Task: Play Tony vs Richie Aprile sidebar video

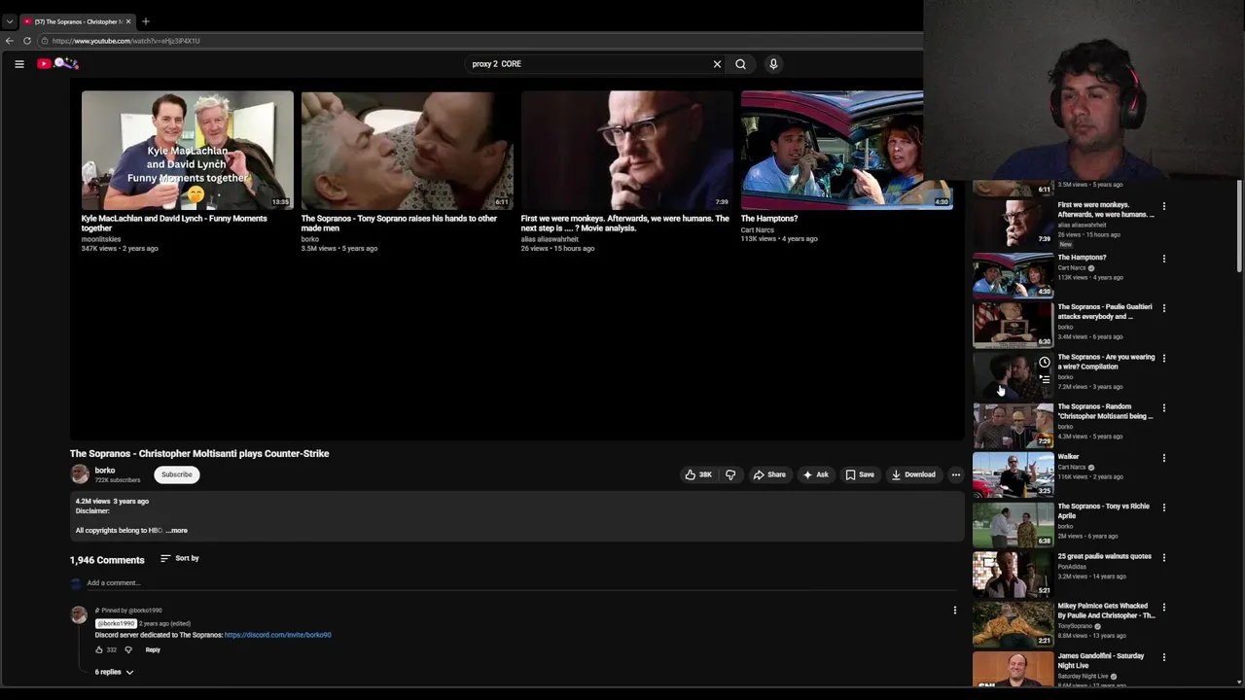Action: [x=1013, y=524]
